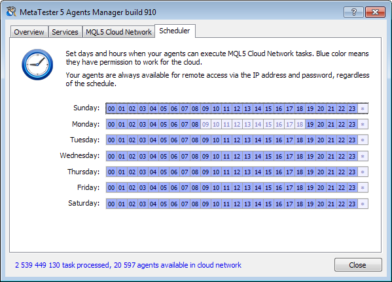
Task: Enable Monday hour 18
Action: [300, 125]
